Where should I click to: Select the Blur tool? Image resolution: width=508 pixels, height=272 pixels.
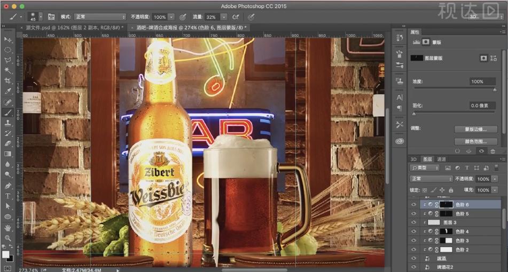(x=8, y=164)
